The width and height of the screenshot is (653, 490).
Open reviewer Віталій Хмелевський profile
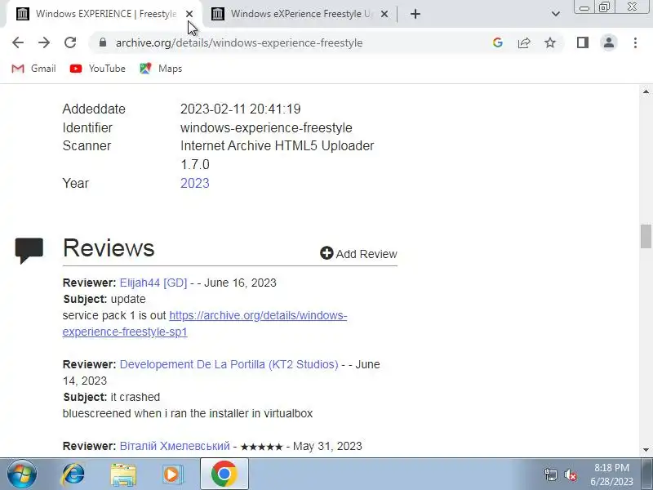pyautogui.click(x=175, y=446)
